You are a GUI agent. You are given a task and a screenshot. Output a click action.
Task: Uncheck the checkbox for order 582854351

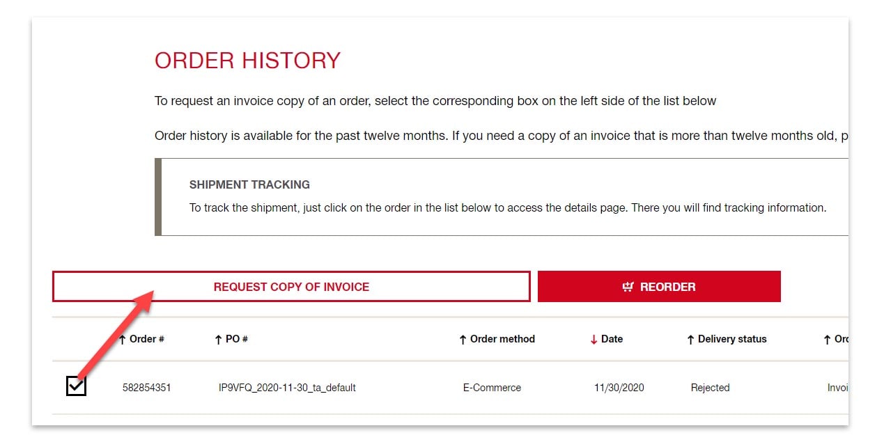point(76,386)
